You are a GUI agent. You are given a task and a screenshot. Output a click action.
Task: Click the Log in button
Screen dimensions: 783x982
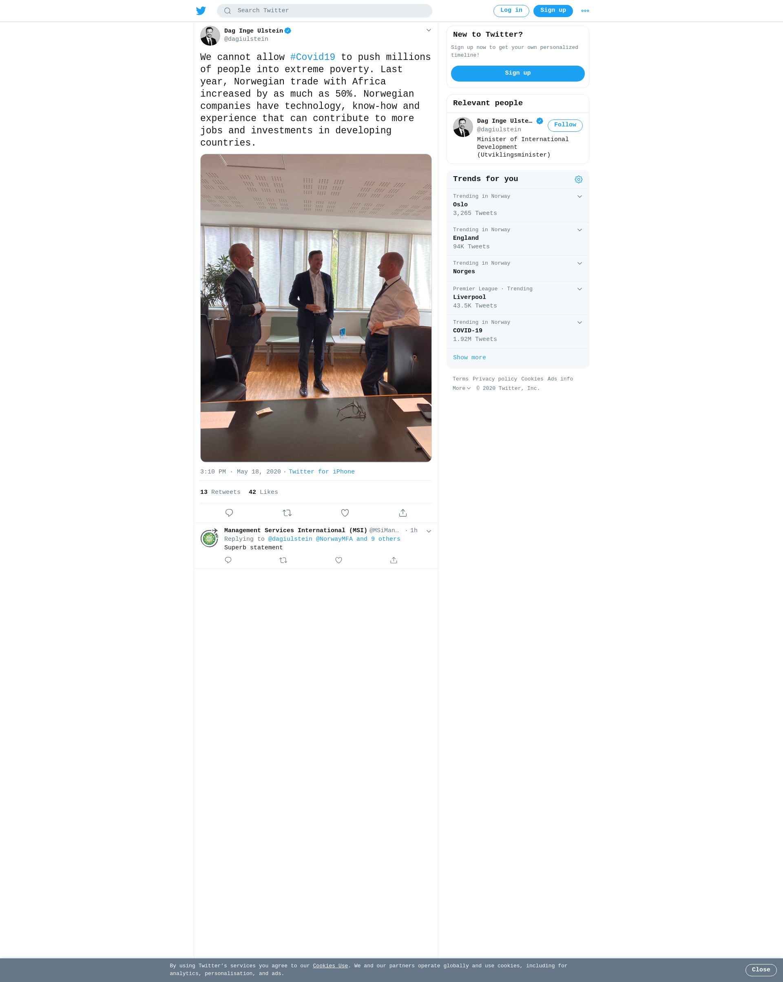click(x=511, y=11)
